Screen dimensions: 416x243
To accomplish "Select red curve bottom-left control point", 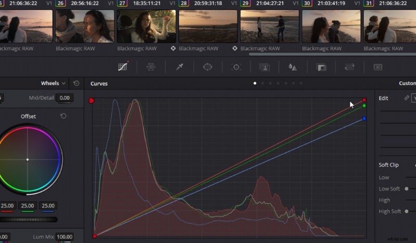I will (x=95, y=236).
